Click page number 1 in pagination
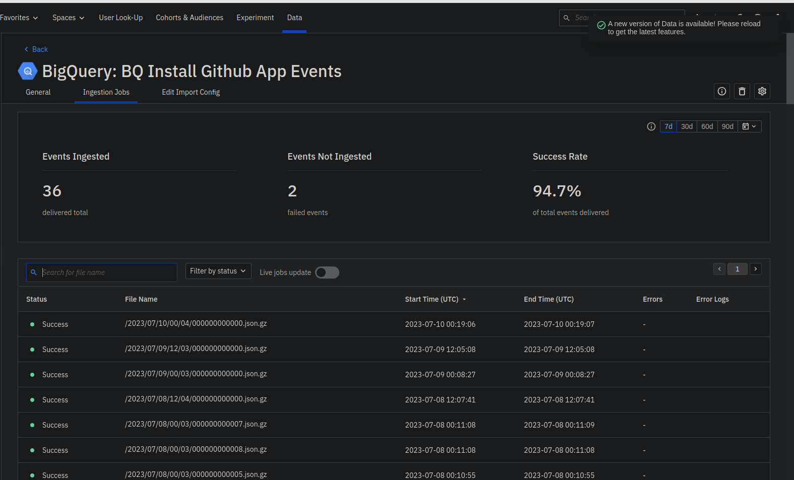The width and height of the screenshot is (794, 480). click(738, 269)
